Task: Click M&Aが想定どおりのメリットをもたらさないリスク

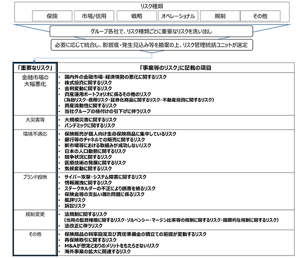Action: click(x=112, y=246)
